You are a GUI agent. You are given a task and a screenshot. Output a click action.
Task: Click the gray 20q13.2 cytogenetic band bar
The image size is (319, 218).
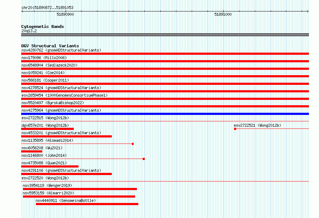coord(165,35)
